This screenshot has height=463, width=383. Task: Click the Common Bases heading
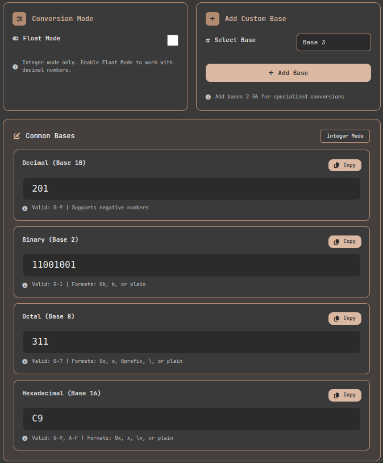pyautogui.click(x=50, y=136)
